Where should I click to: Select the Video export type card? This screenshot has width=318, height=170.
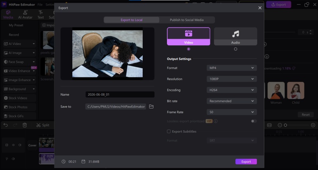(x=188, y=36)
